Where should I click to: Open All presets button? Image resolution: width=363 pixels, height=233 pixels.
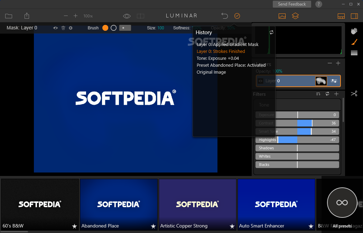coord(342,203)
